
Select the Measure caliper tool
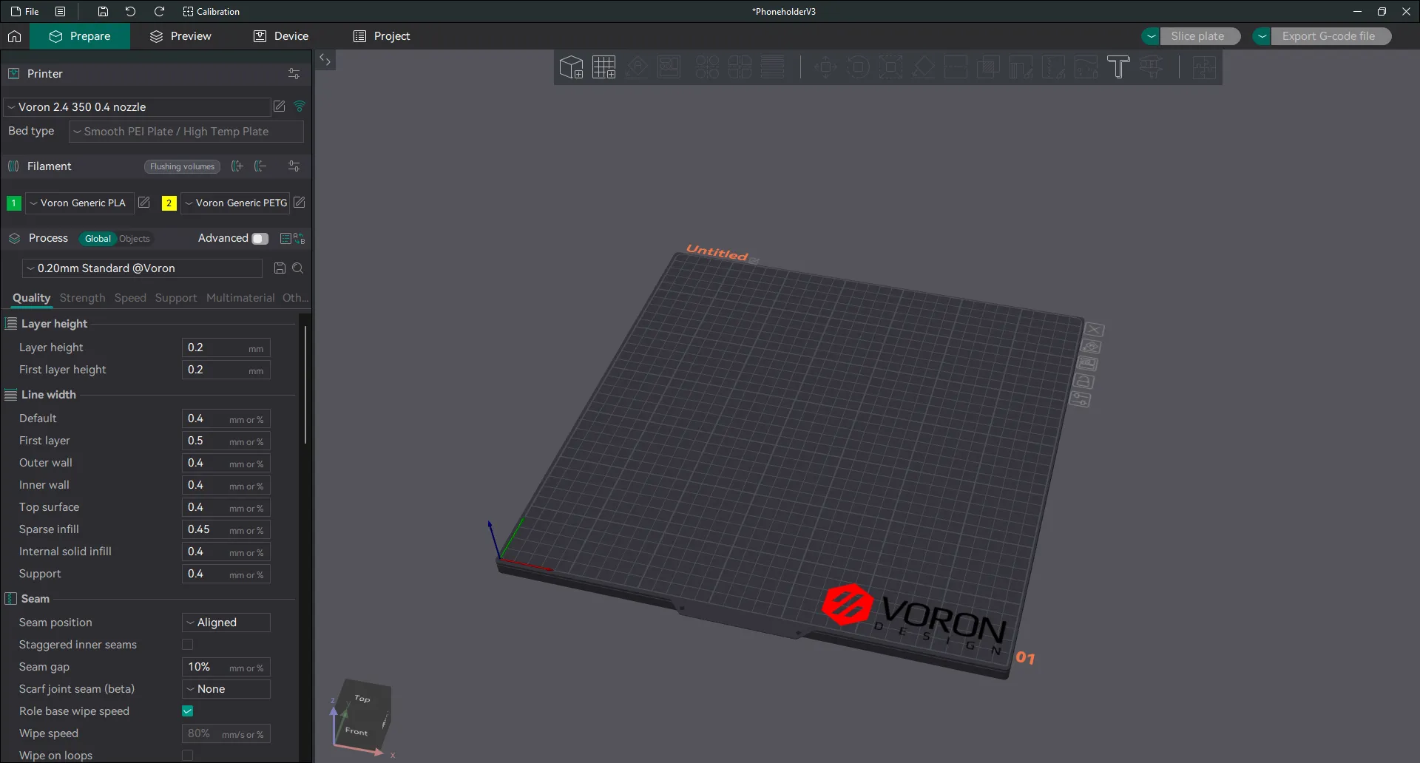click(x=1151, y=67)
